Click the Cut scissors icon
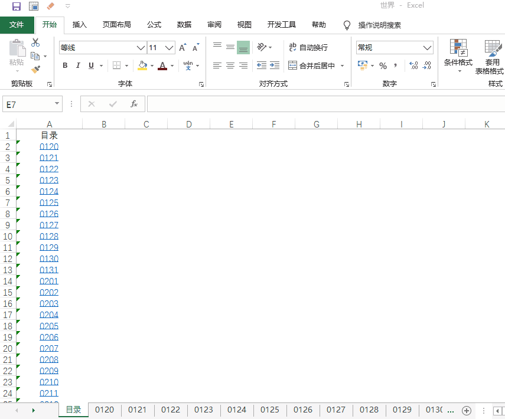505x419 pixels. point(35,42)
